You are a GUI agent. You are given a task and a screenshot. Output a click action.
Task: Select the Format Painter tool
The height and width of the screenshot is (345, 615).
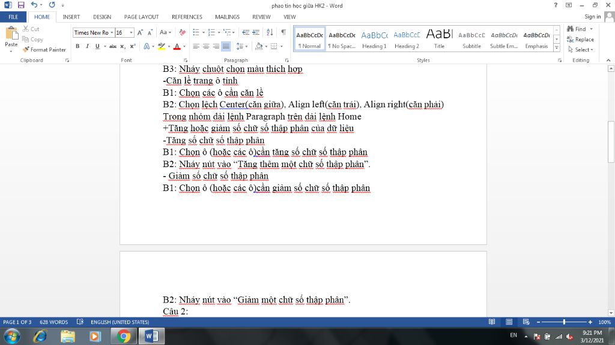point(44,50)
